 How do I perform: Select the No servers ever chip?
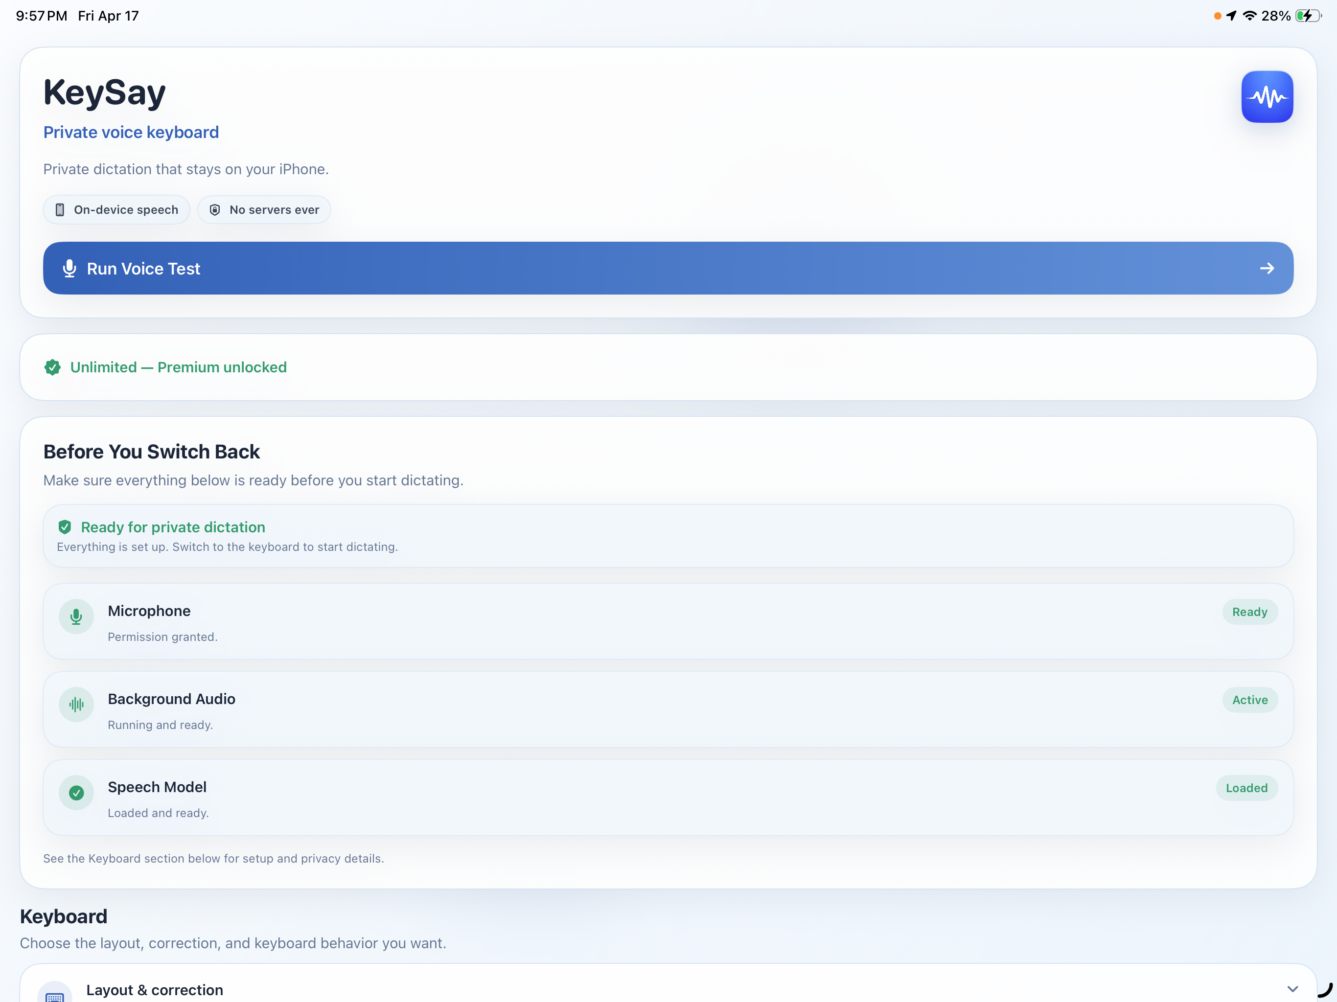coord(264,210)
